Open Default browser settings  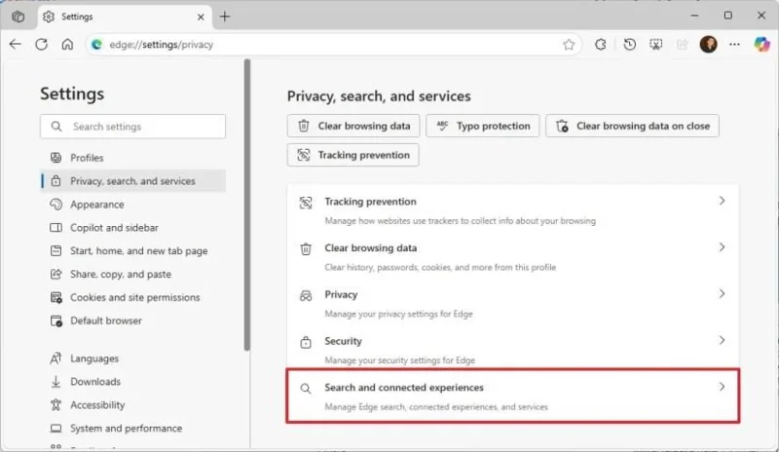click(x=132, y=320)
